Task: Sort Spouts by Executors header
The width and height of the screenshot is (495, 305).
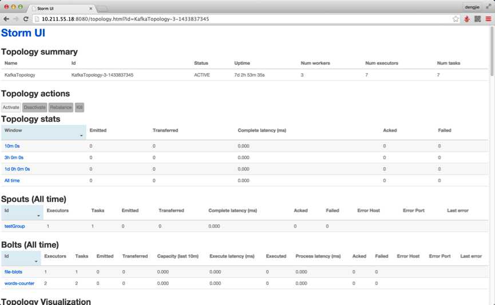Action: click(57, 210)
